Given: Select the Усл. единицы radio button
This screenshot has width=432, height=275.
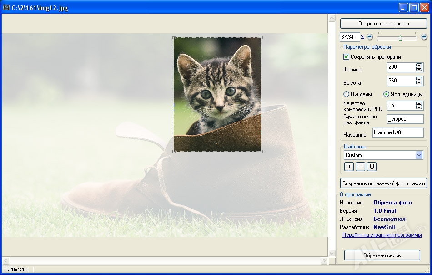Looking at the screenshot, I should (x=387, y=94).
